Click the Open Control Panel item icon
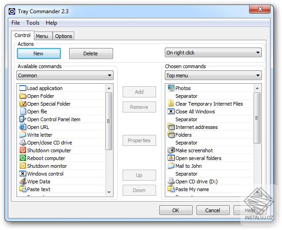282x230 pixels. 23,119
